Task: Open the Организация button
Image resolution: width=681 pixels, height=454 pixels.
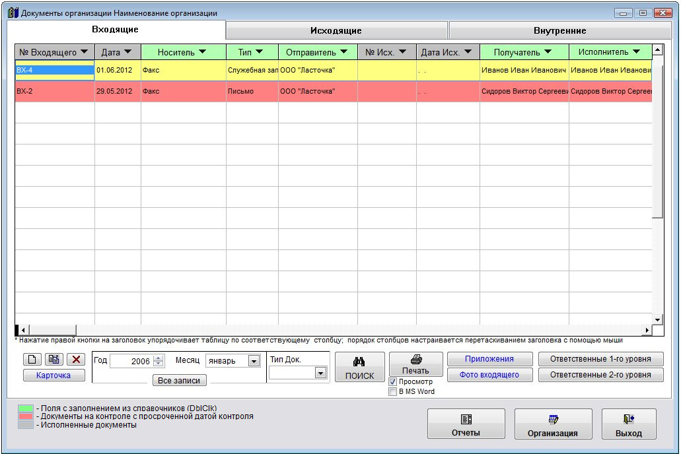Action: click(x=553, y=424)
